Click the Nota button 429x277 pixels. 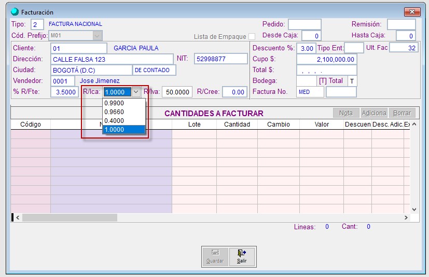(x=346, y=113)
